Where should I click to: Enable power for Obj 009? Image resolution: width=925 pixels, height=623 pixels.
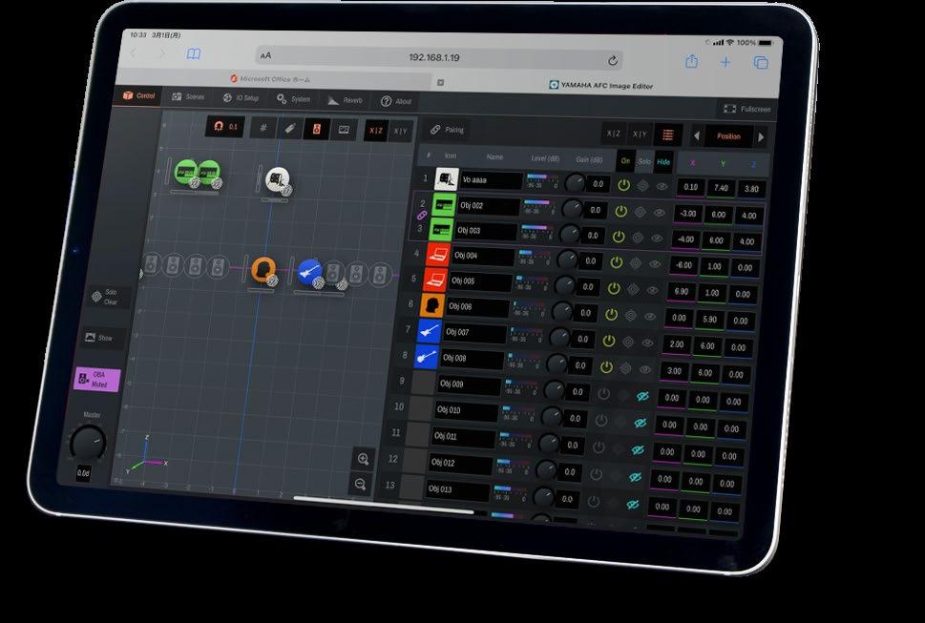coord(603,394)
